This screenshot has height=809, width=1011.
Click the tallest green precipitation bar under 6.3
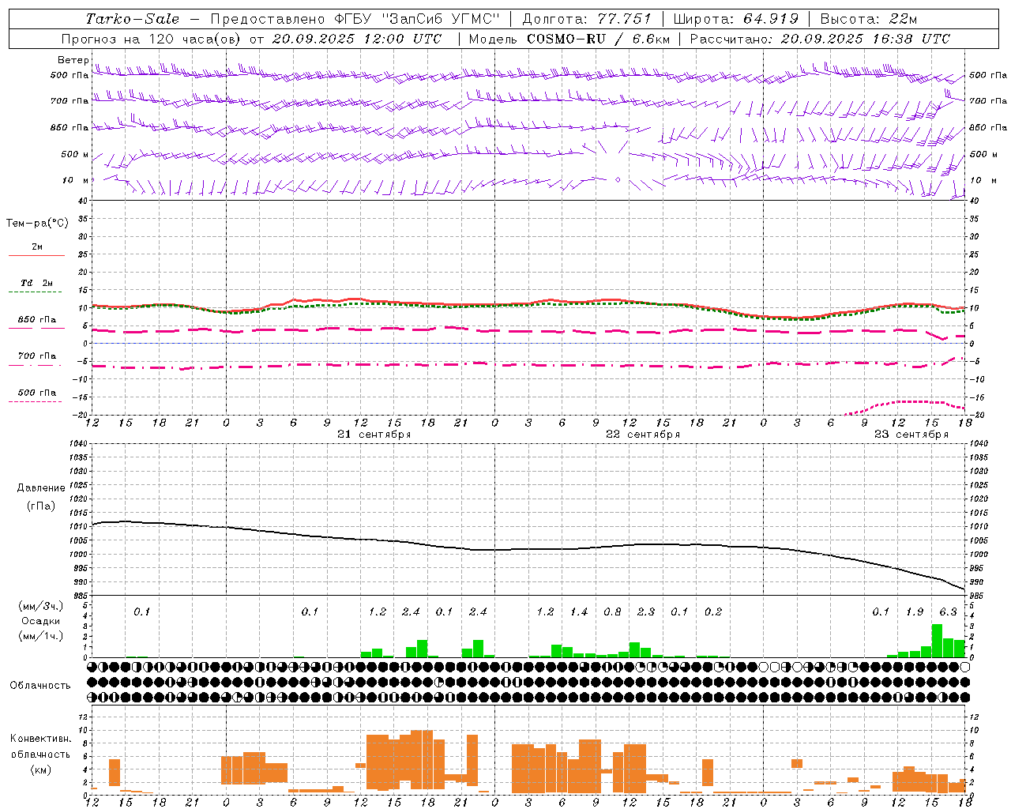click(937, 641)
